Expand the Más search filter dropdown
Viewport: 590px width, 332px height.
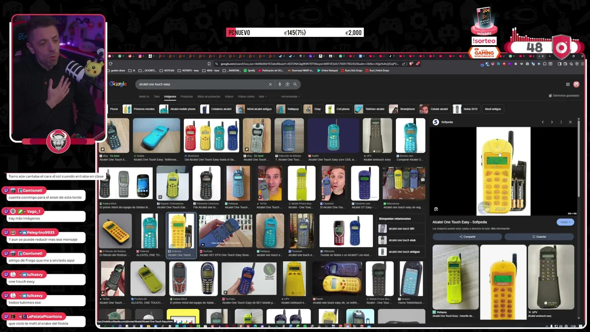(x=262, y=96)
